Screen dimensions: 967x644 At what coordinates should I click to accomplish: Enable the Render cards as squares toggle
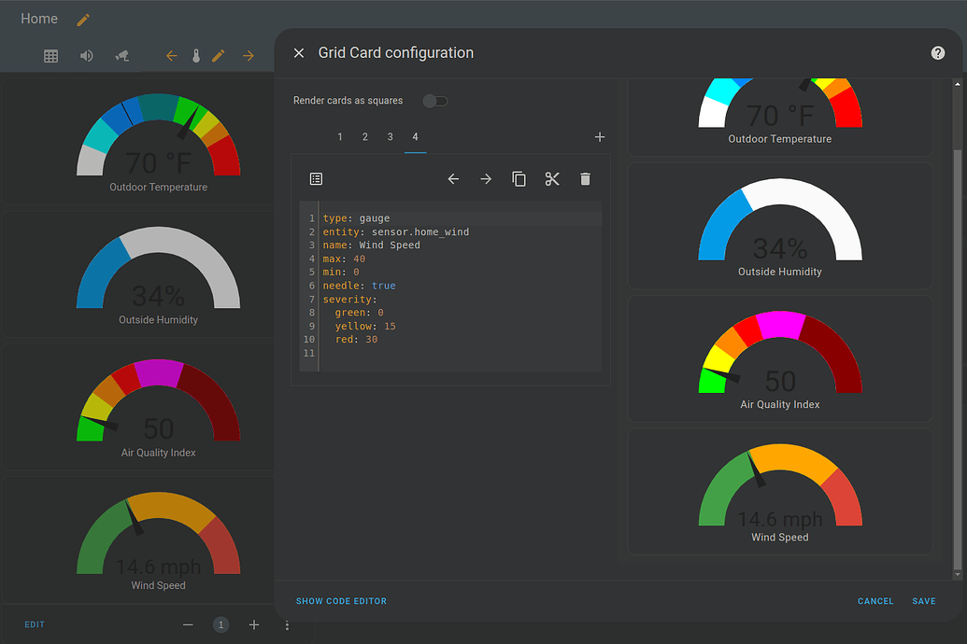tap(434, 99)
